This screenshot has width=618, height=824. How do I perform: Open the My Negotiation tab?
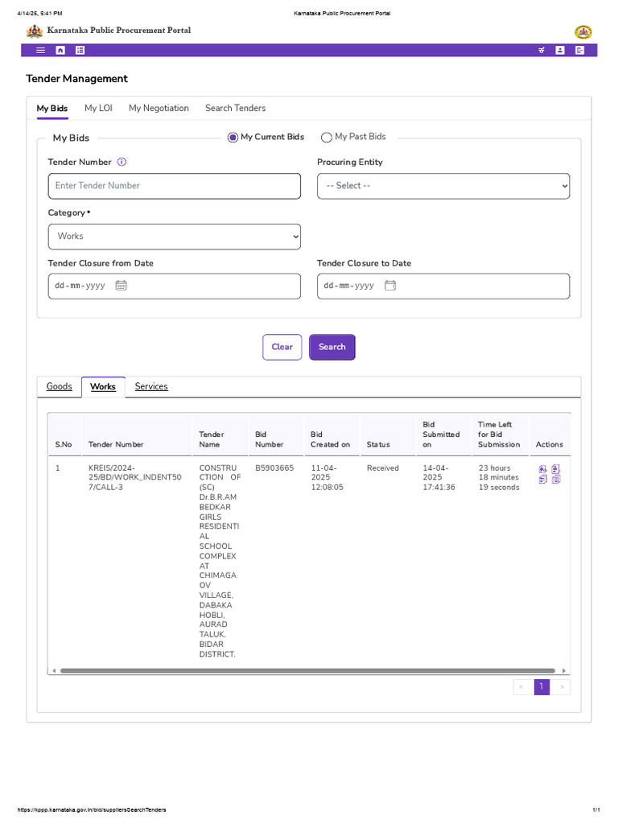click(x=159, y=109)
